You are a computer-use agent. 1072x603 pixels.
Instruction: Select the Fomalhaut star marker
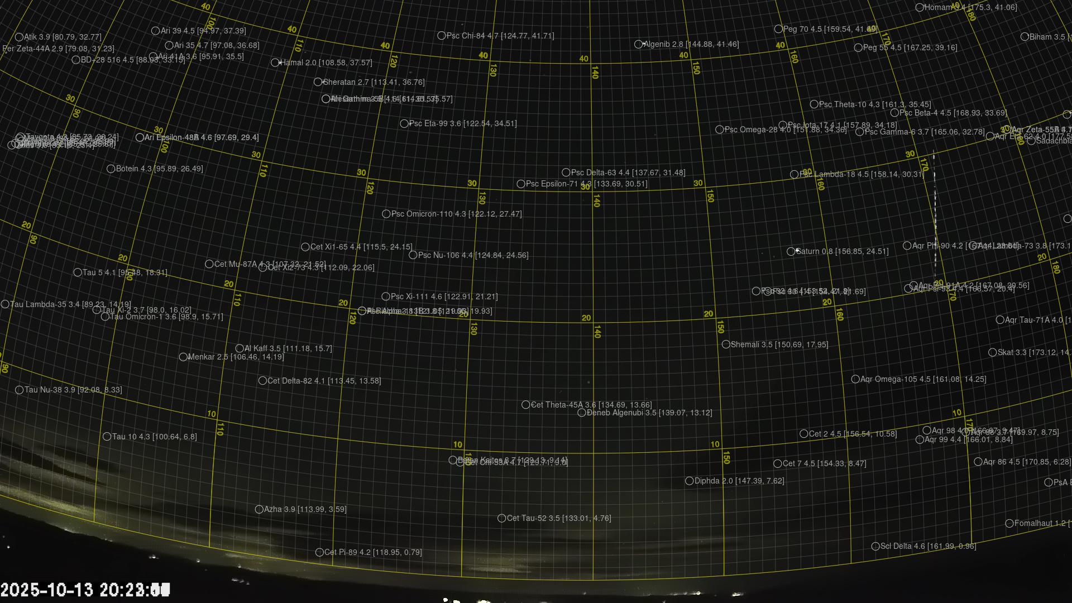(1009, 524)
